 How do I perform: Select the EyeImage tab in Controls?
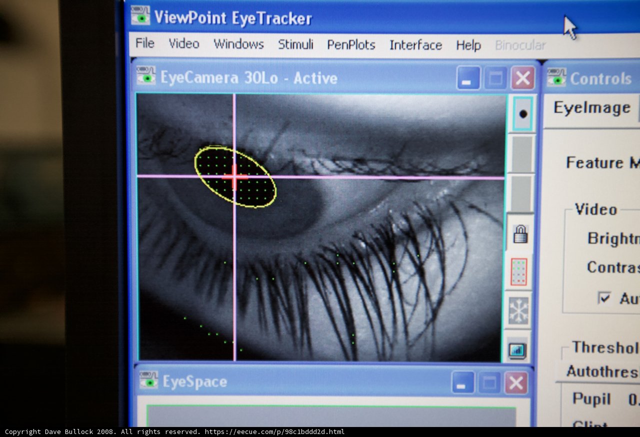click(x=591, y=108)
